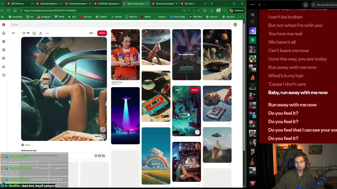Click the create plus icon in Pinterest sidebar
337x189 pixels.
click(x=4, y=58)
